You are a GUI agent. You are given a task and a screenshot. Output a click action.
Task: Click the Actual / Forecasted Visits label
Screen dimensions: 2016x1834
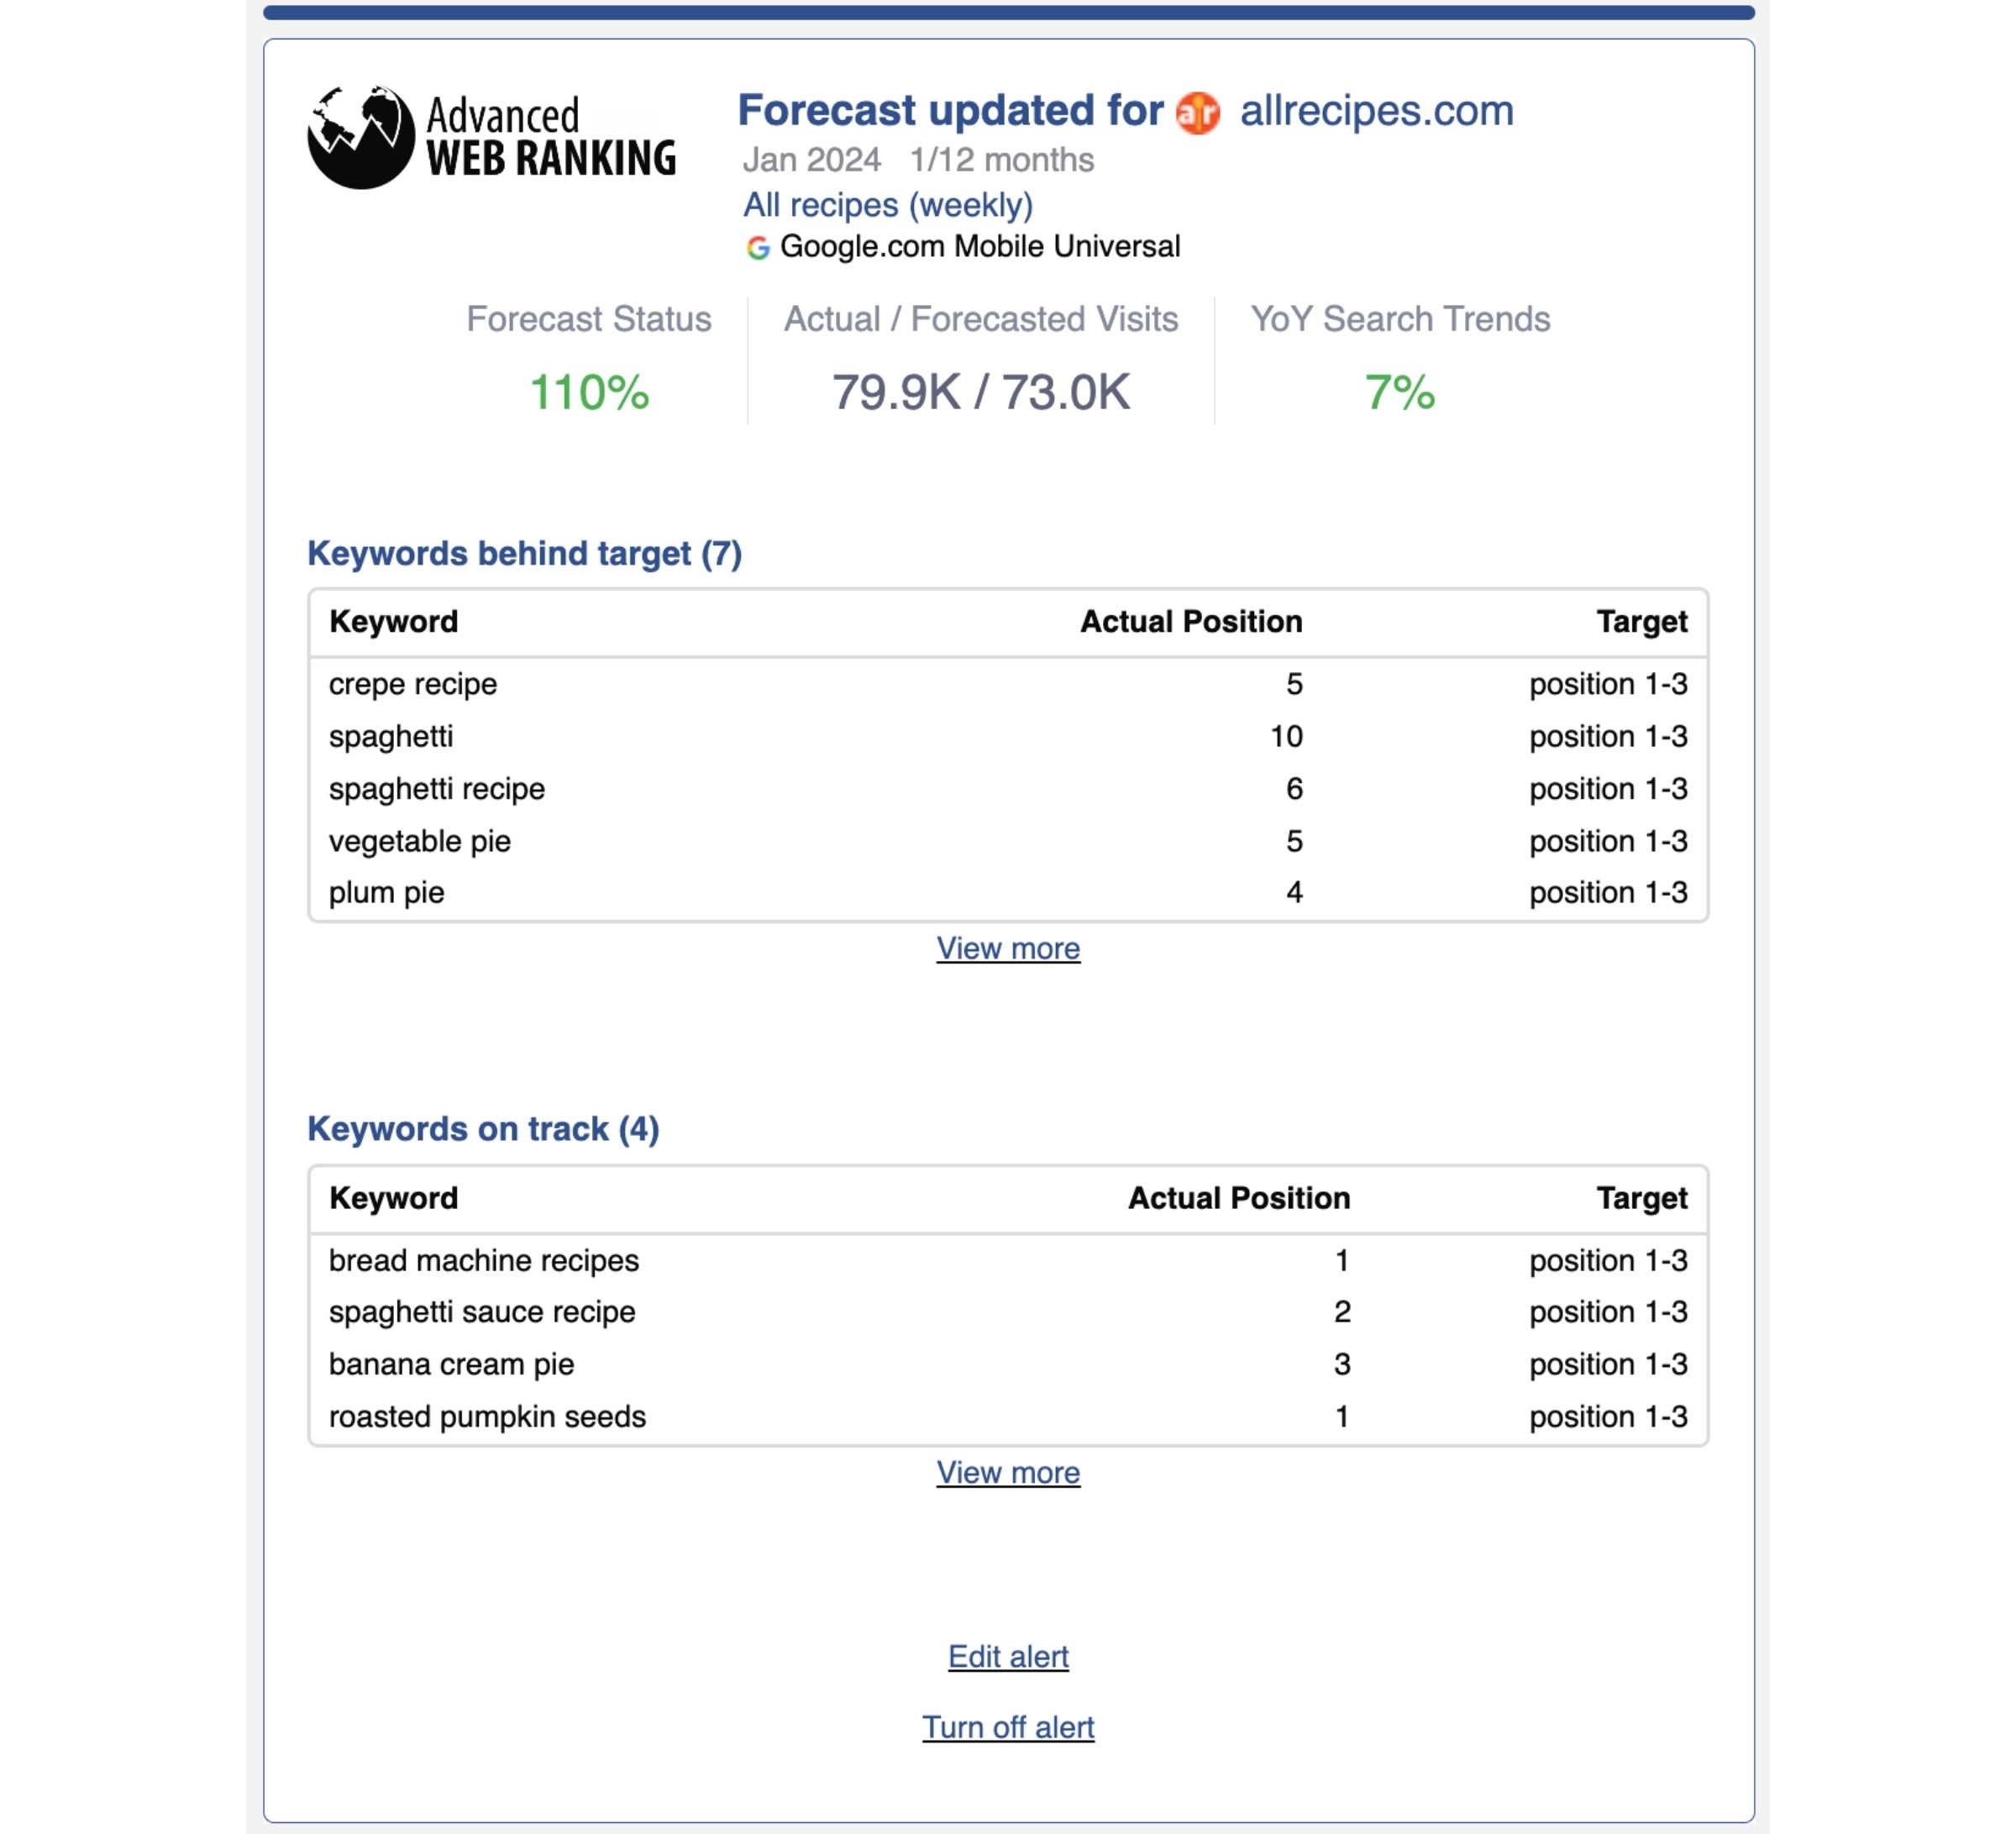981,319
